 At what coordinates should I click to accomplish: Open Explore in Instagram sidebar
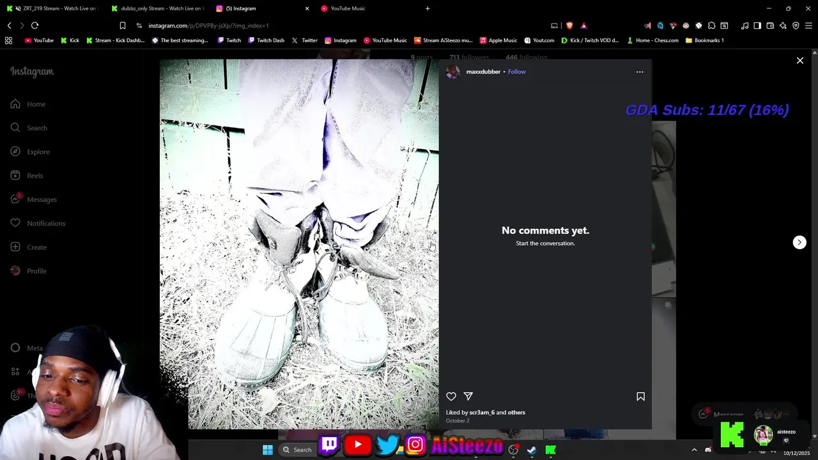tap(31, 151)
